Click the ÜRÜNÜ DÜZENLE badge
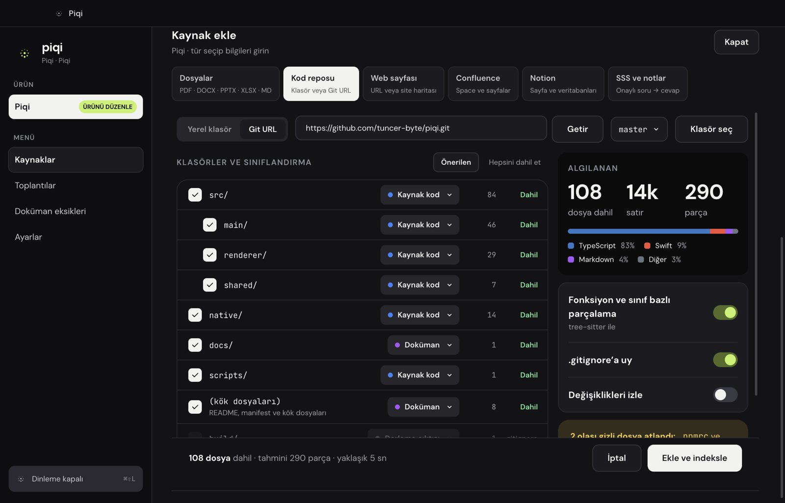The height and width of the screenshot is (503, 785). pyautogui.click(x=107, y=106)
